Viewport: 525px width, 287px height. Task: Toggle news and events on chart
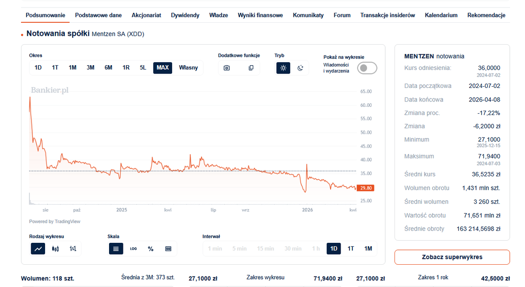coord(367,68)
